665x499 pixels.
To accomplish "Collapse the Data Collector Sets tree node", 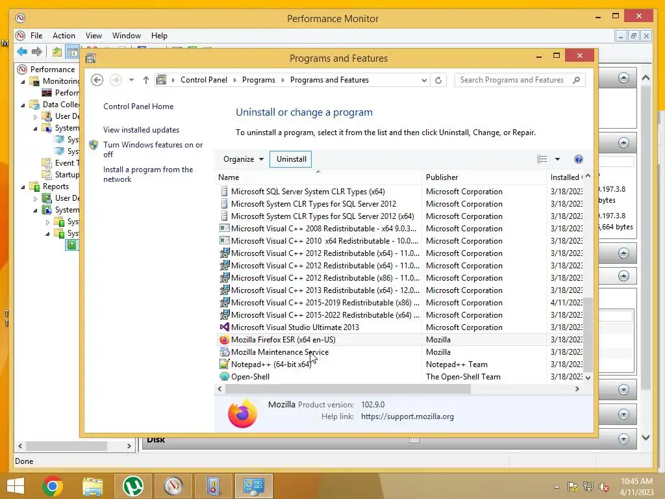I will [x=23, y=105].
